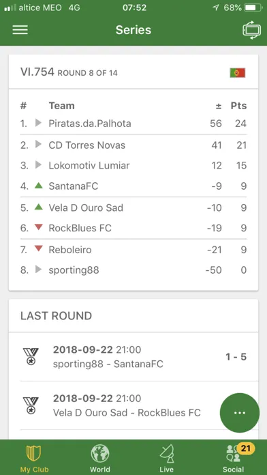Screen dimensions: 267x475
Task: Open the green floating more-options button
Action: click(x=240, y=413)
